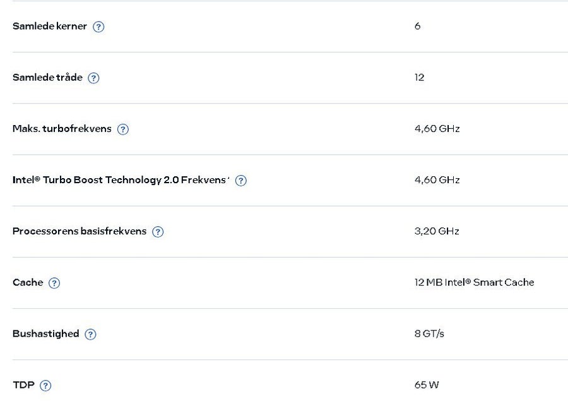Select the 8 GT/s bus speed value
The image size is (568, 417).
(x=429, y=334)
